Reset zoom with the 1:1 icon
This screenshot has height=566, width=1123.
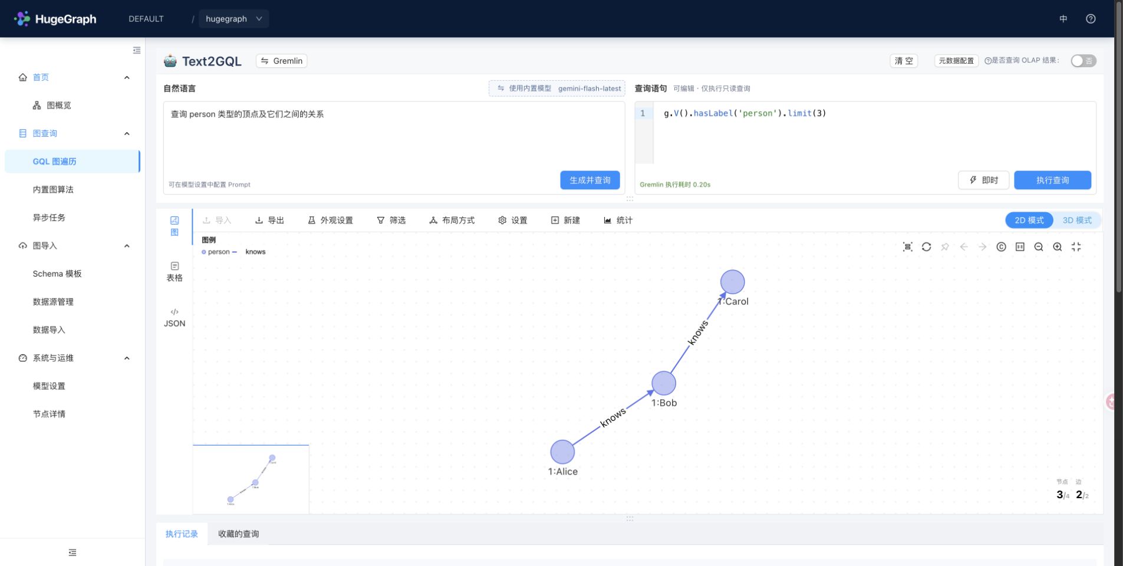pos(1020,247)
